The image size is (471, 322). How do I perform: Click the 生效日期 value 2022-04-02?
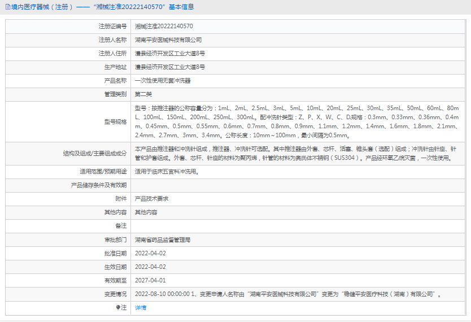click(x=150, y=267)
